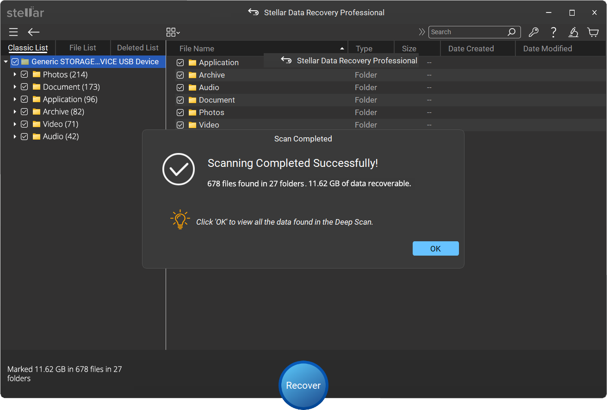The width and height of the screenshot is (607, 410).
Task: Switch to the File List tab
Action: tap(83, 48)
